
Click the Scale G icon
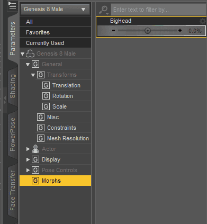(x=46, y=106)
